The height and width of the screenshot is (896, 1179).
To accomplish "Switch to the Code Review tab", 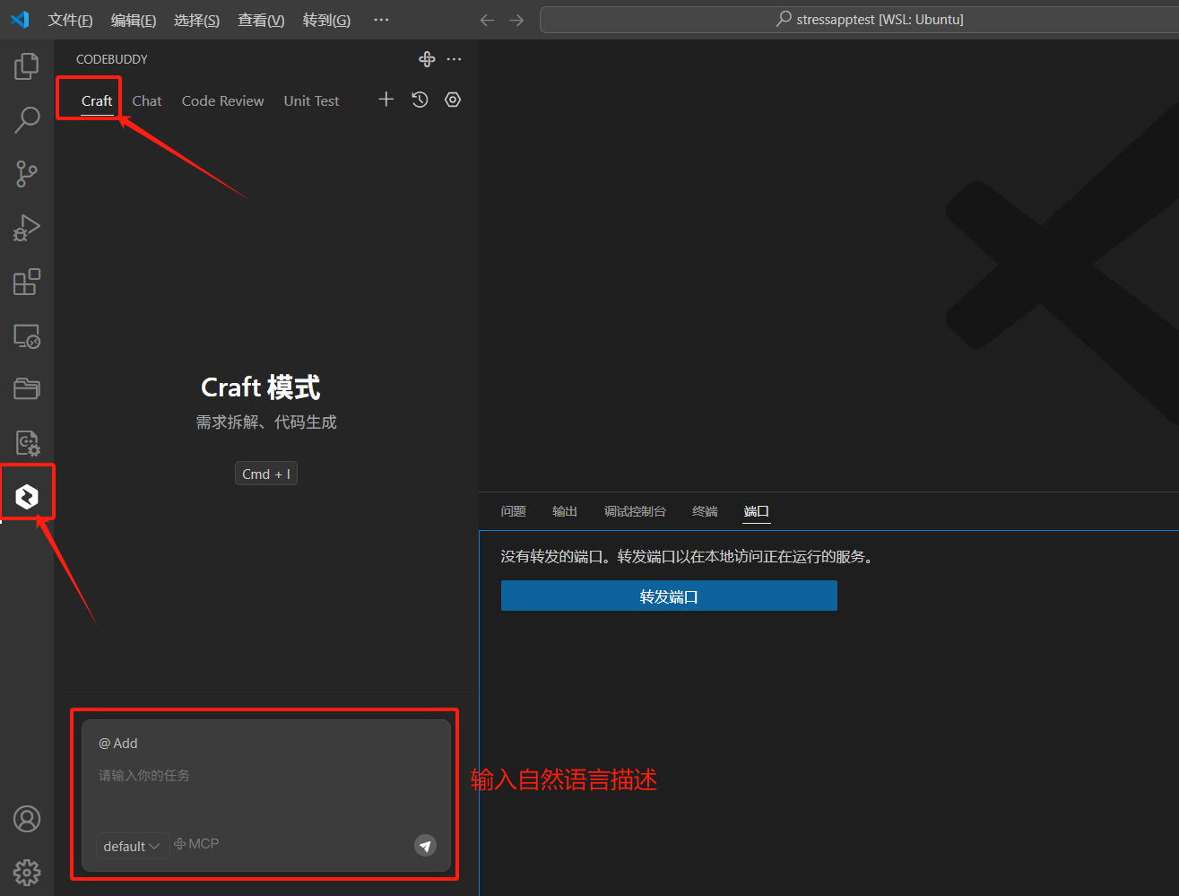I will 223,101.
